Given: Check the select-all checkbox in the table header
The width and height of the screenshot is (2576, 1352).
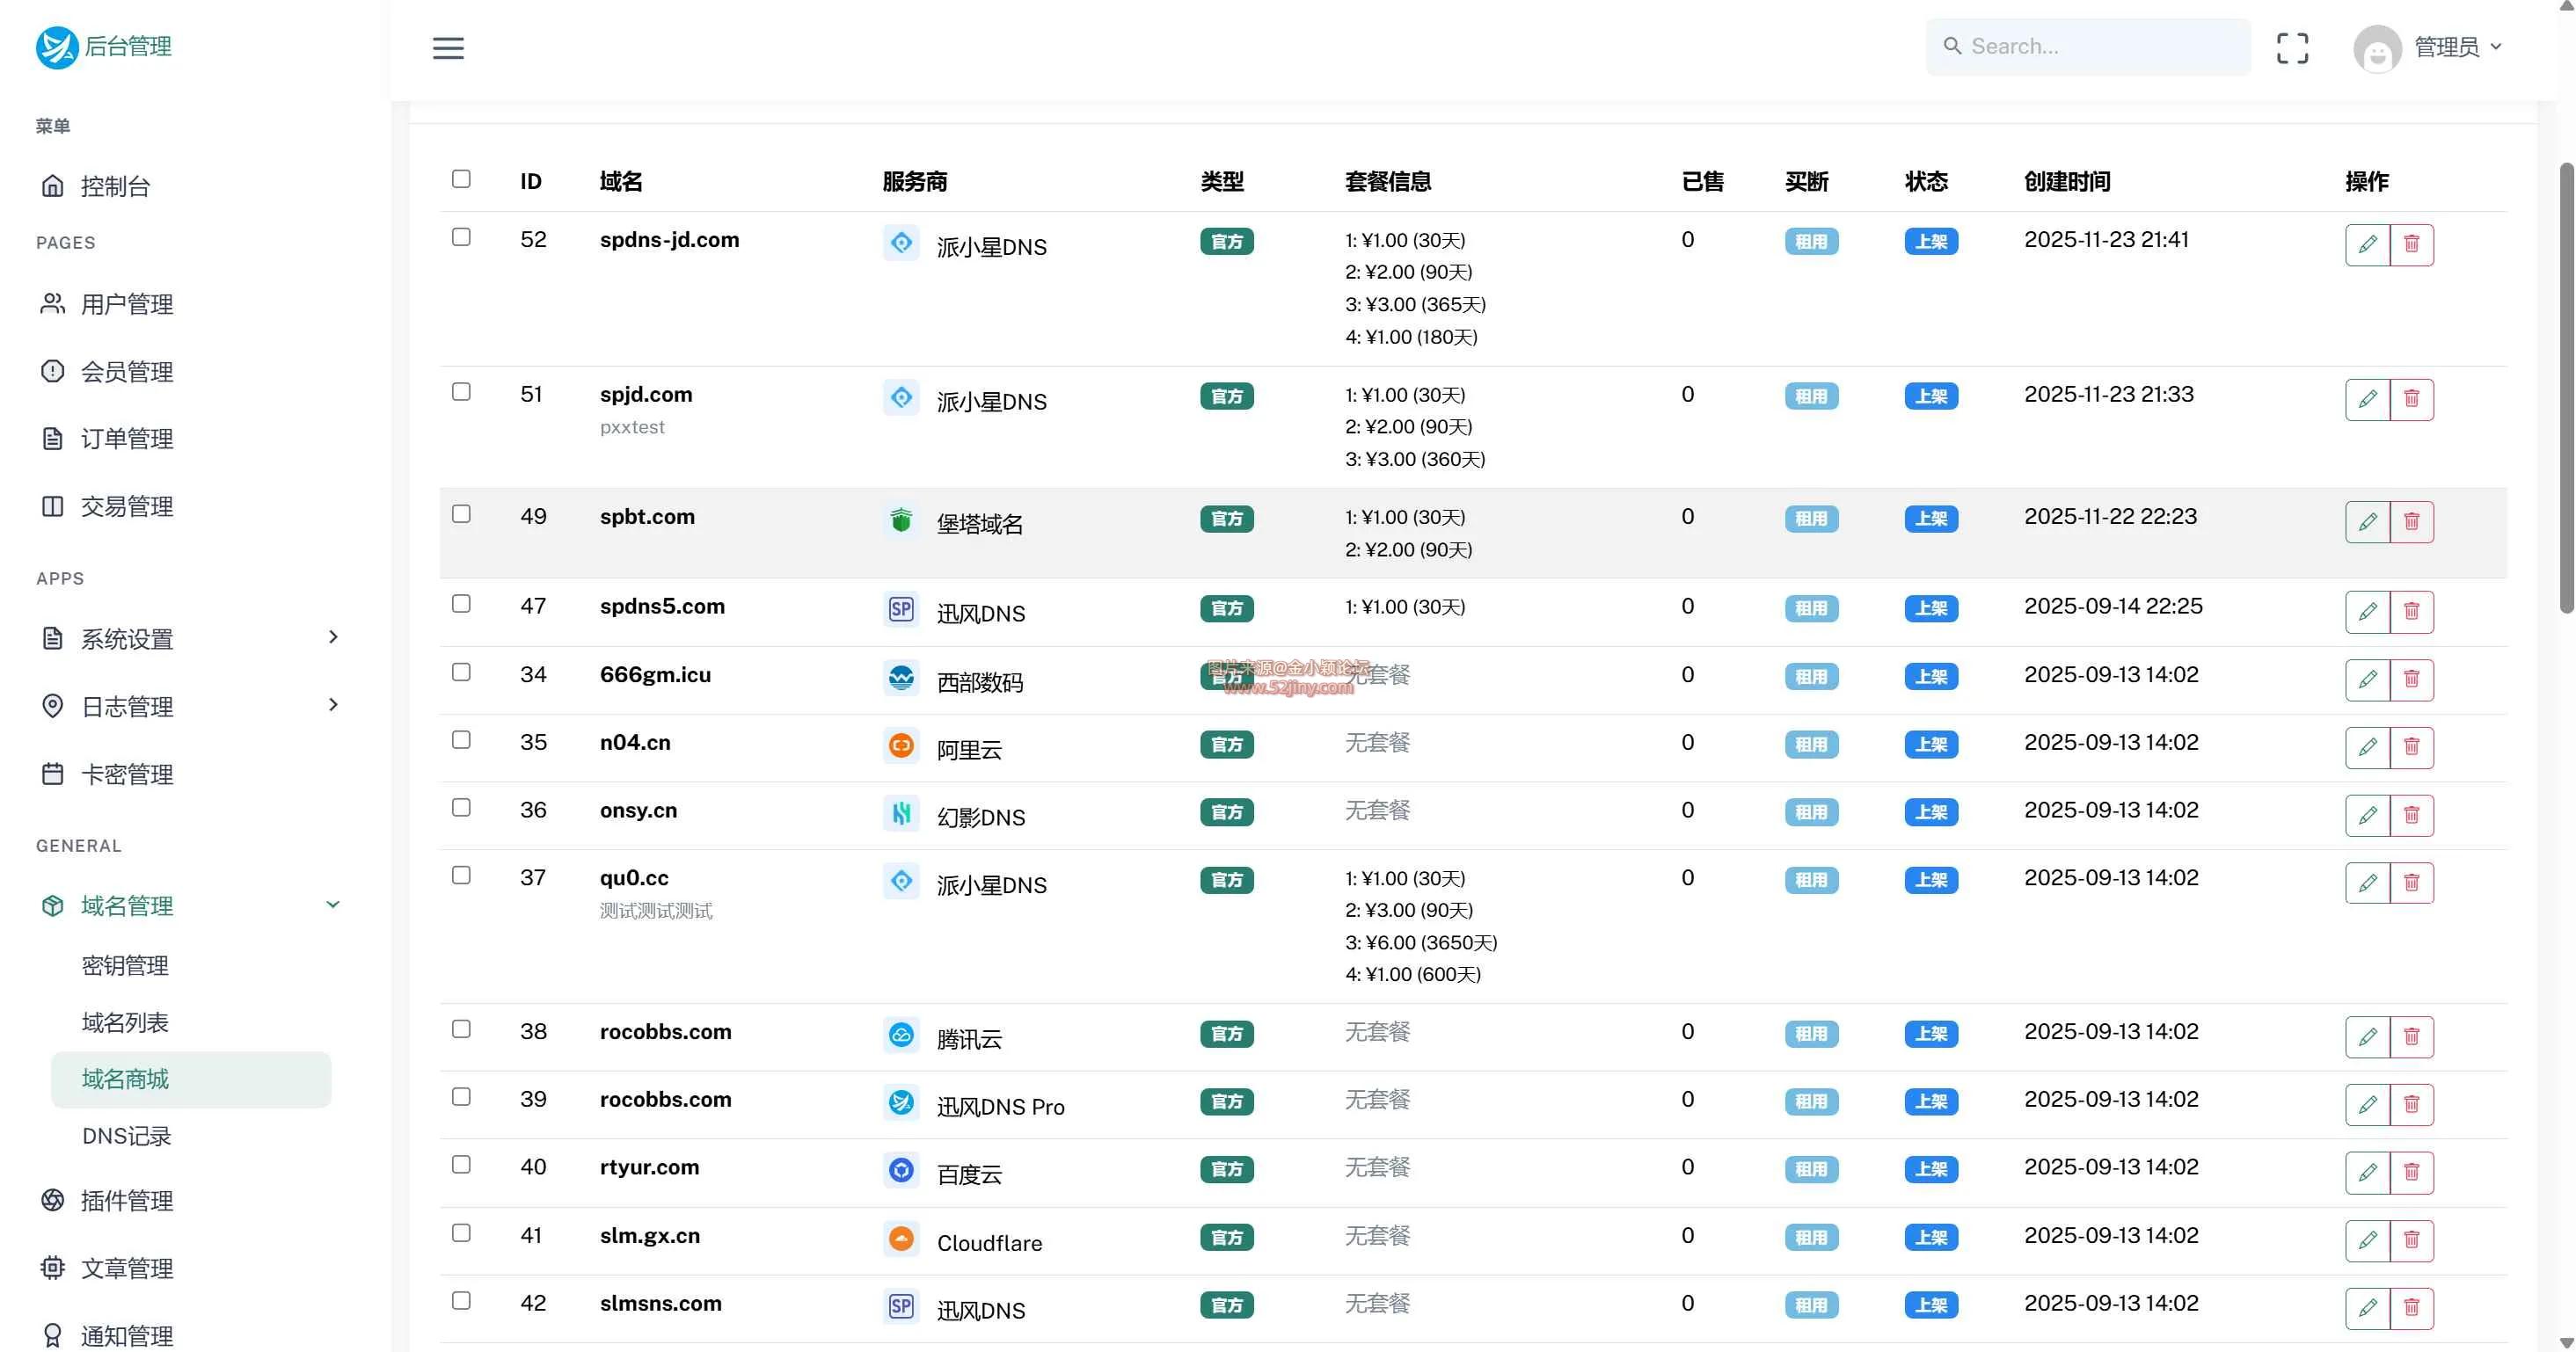Looking at the screenshot, I should 461,178.
